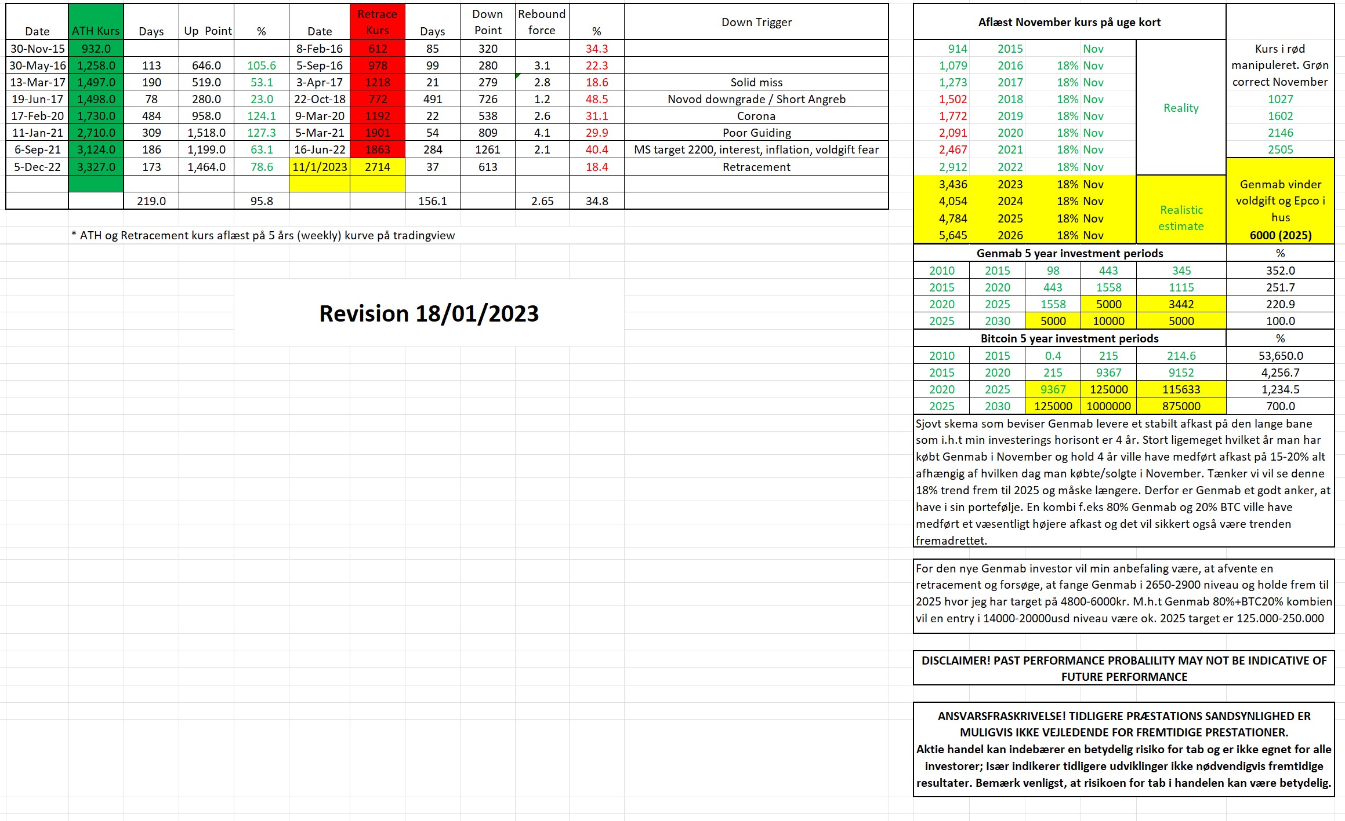The height and width of the screenshot is (821, 1345).
Task: Click the red percentage cell 48.5
Action: pyautogui.click(x=597, y=99)
